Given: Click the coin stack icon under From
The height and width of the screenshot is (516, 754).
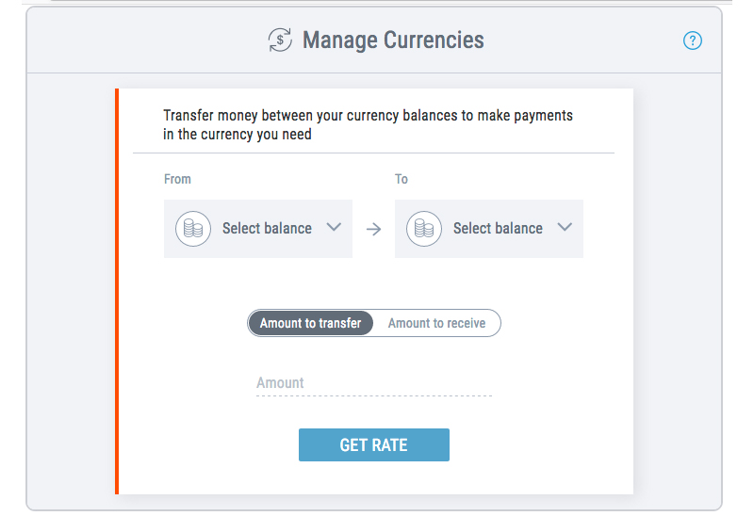Looking at the screenshot, I should coord(193,229).
